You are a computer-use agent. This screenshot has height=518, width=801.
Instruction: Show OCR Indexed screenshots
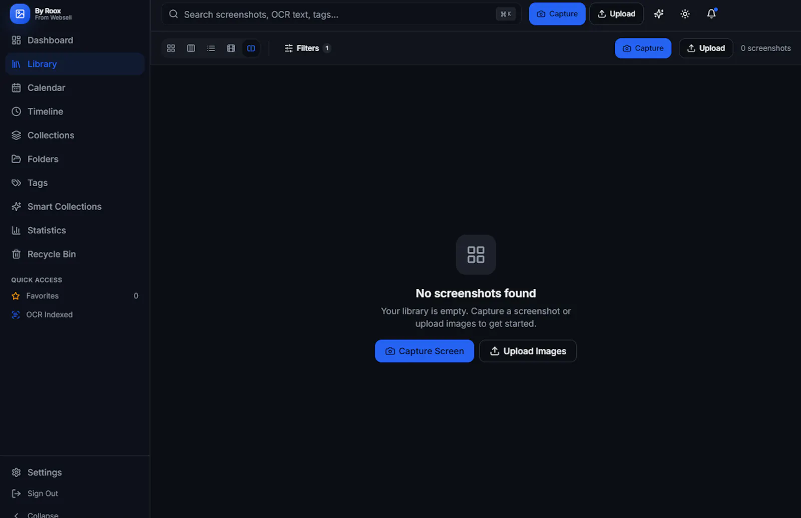pyautogui.click(x=75, y=314)
